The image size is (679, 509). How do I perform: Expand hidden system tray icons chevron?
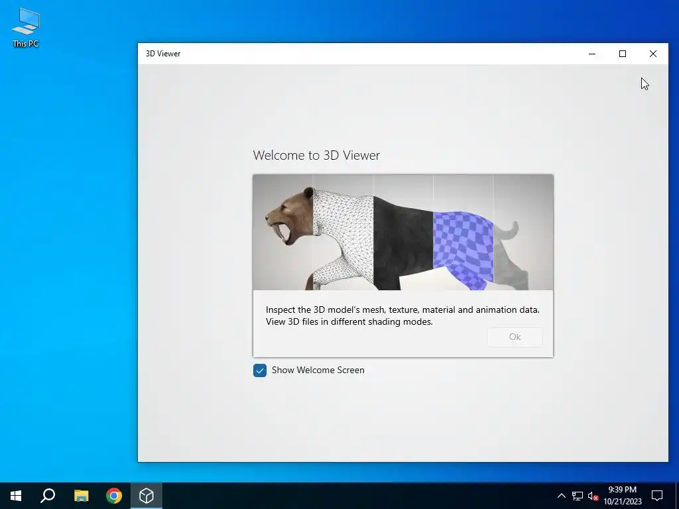(561, 496)
